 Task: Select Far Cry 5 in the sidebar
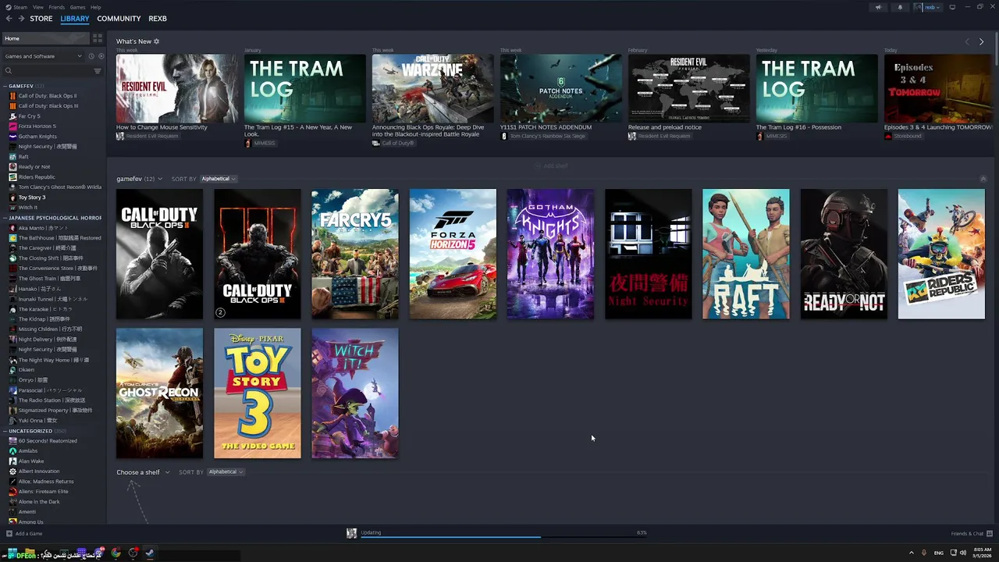click(x=29, y=116)
